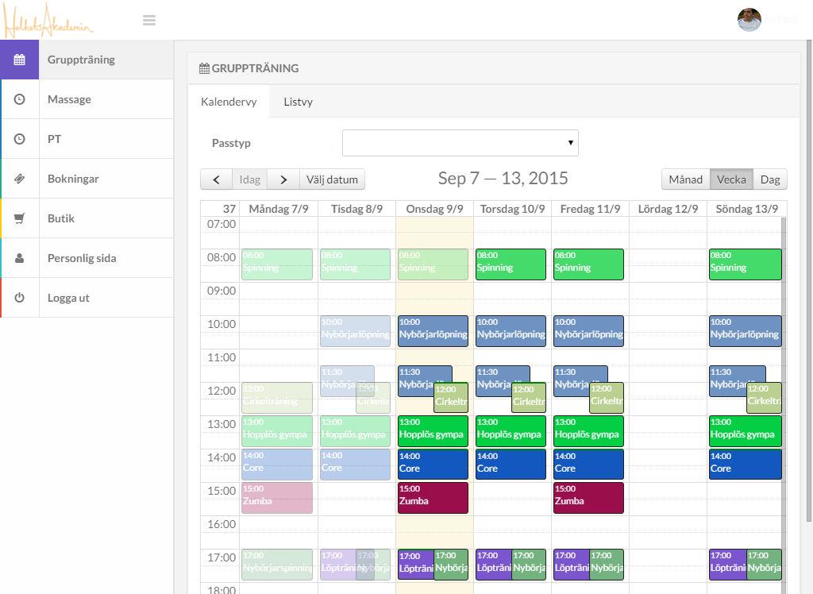Open Monday 15:00 Zumba class
This screenshot has height=594, width=813.
click(x=277, y=498)
